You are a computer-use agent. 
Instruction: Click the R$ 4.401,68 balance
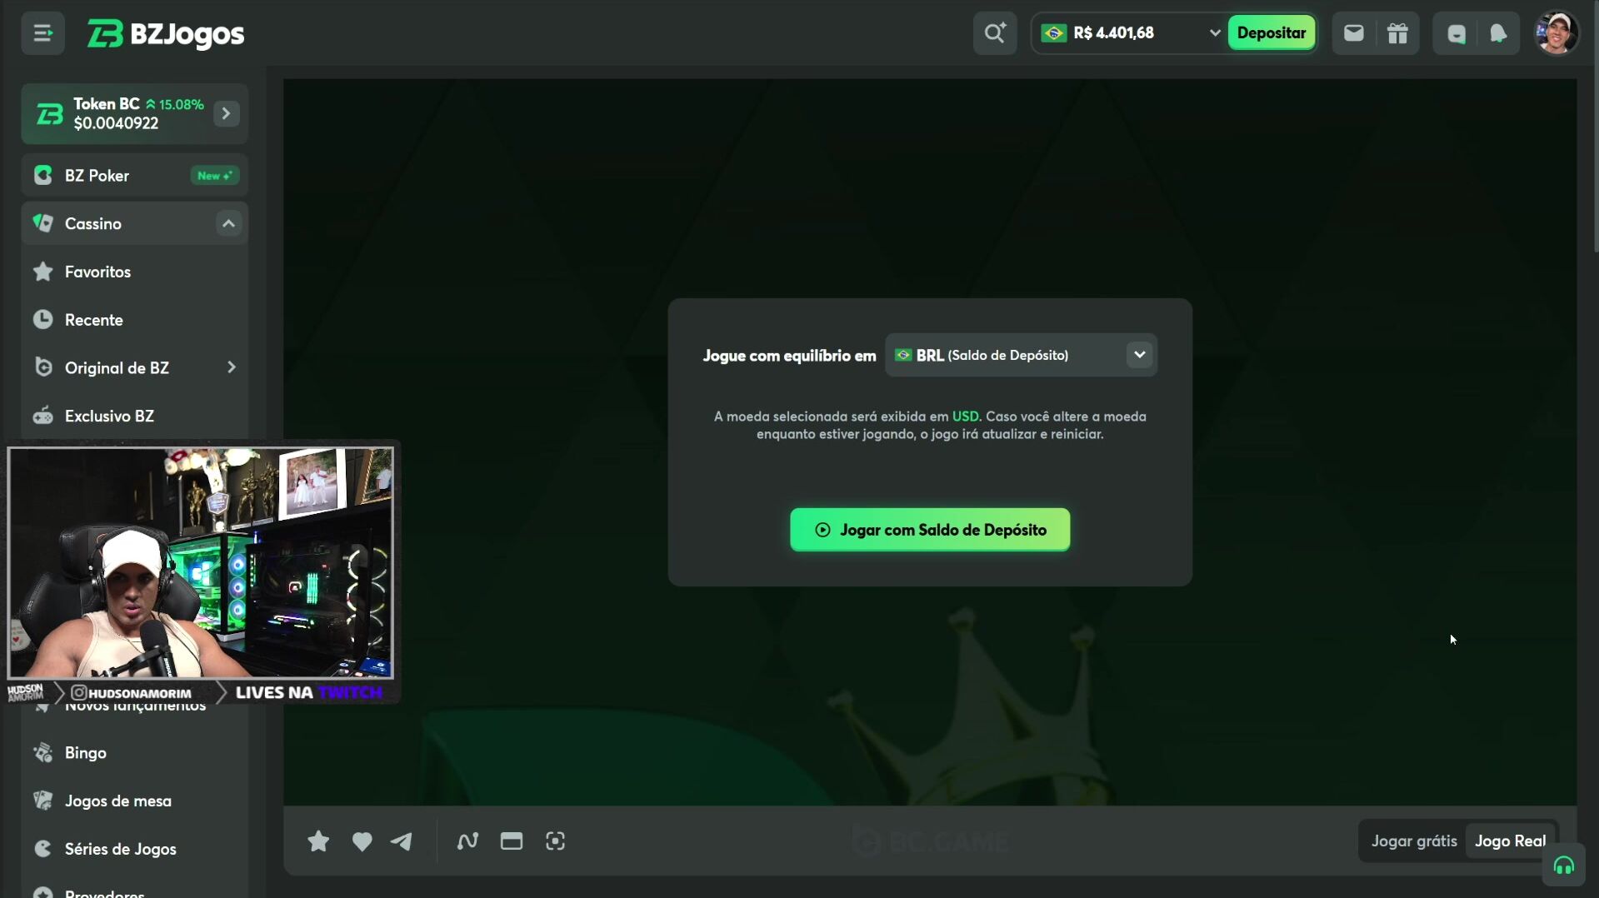[1113, 33]
